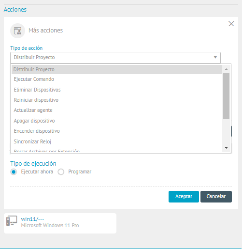Image resolution: width=242 pixels, height=249 pixels.
Task: Click the dropdown list scrollbar thumb
Action: tap(226, 96)
